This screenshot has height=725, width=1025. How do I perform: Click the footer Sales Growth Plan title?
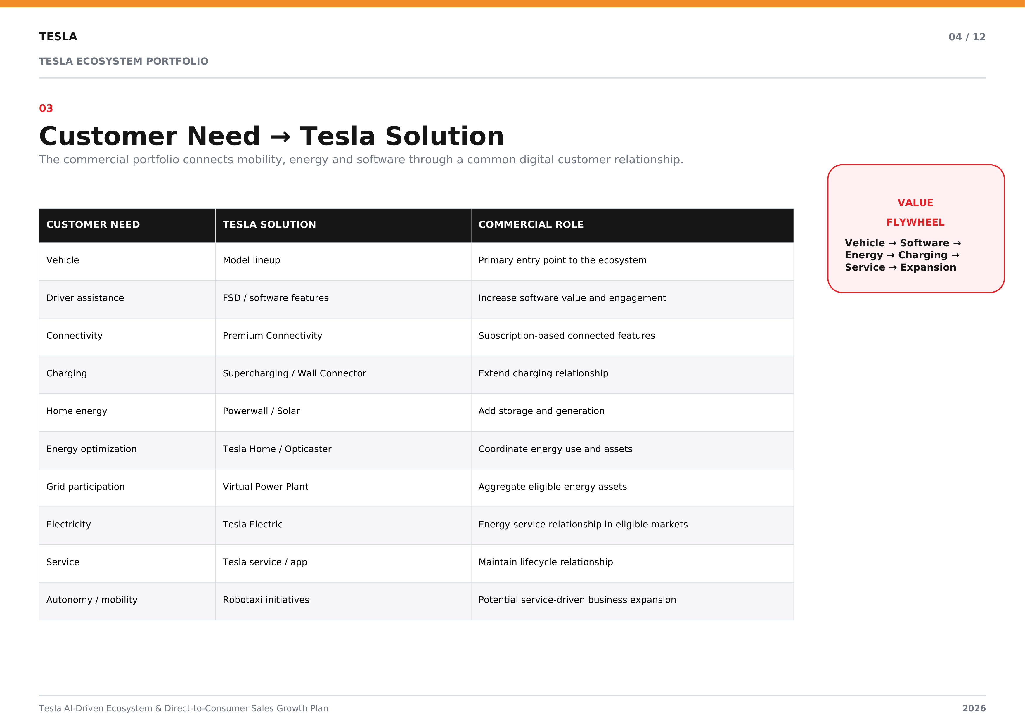click(183, 708)
